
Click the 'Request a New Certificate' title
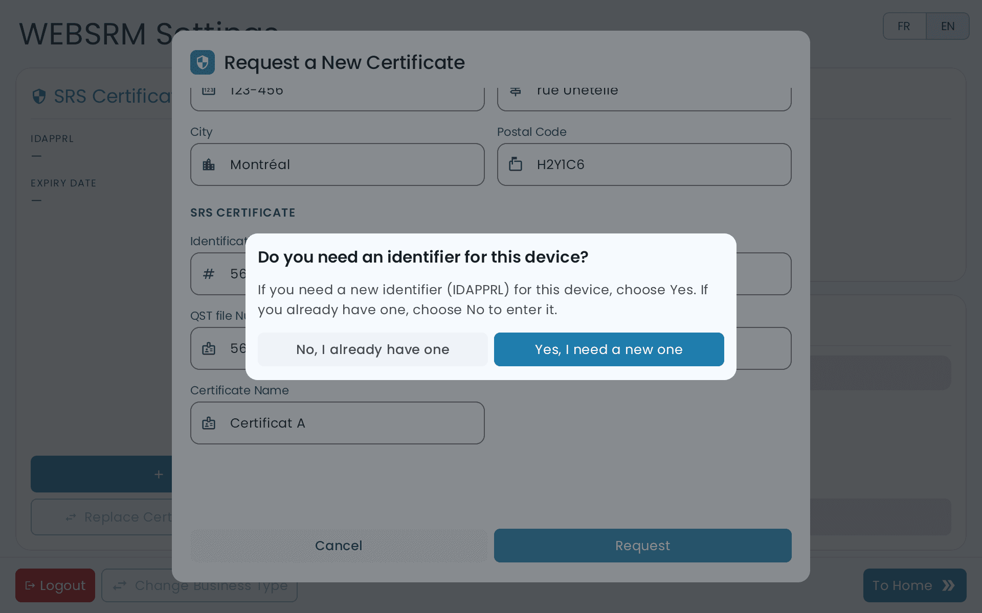344,62
